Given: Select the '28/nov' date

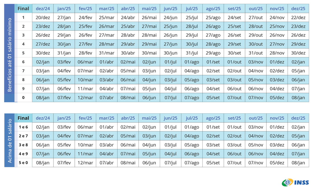Looking at the screenshot, I should [x=277, y=53].
